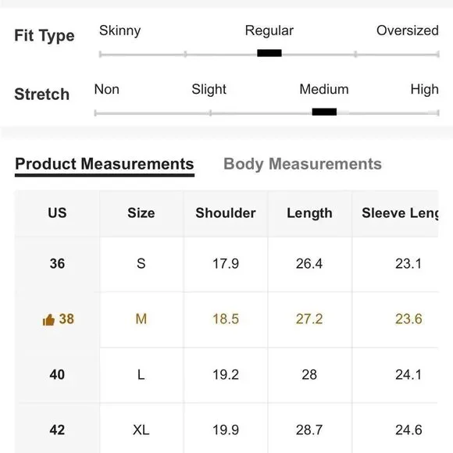Select the Skinny fit label

click(120, 30)
